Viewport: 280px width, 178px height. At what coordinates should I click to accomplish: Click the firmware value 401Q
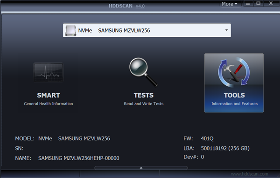207,138
